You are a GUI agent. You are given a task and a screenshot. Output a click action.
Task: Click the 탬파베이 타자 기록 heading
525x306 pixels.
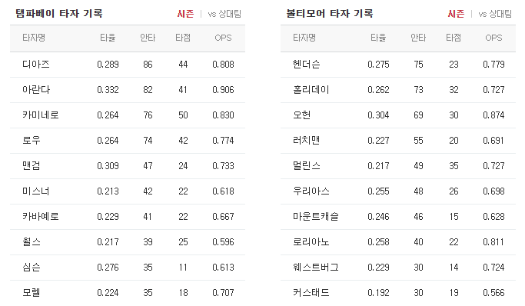(59, 14)
